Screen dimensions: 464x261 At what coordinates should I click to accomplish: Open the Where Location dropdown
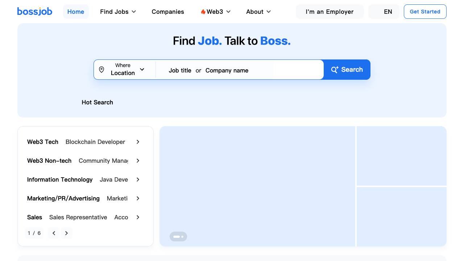pyautogui.click(x=125, y=70)
